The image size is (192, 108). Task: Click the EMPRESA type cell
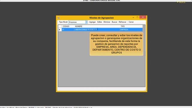click(131, 29)
